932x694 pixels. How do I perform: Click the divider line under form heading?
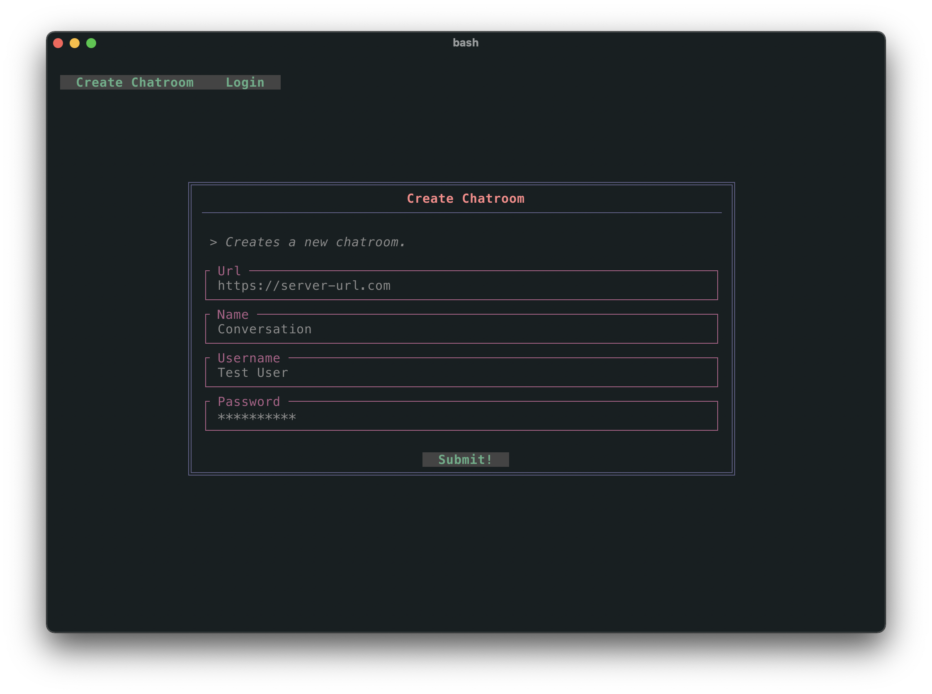(461, 213)
